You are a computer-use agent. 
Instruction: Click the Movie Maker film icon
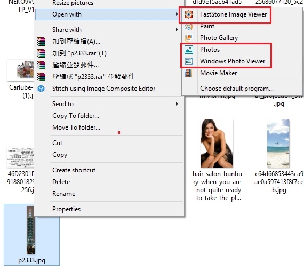point(188,73)
